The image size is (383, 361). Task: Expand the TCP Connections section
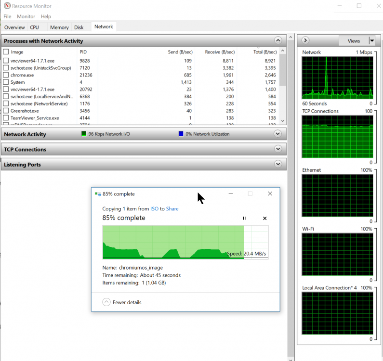click(x=278, y=149)
